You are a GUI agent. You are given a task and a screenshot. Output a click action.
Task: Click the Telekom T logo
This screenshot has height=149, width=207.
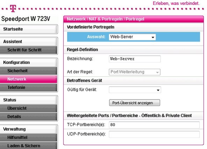pos(13,8)
